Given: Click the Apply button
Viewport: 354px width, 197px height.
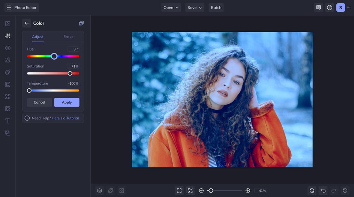Looking at the screenshot, I should (67, 102).
